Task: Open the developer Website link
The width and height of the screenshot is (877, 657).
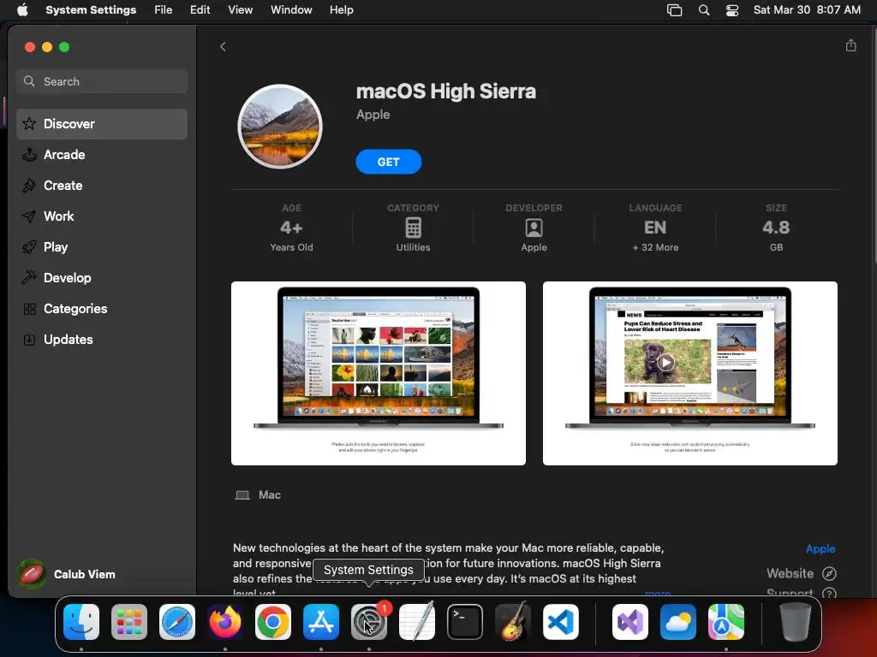Action: (x=790, y=574)
